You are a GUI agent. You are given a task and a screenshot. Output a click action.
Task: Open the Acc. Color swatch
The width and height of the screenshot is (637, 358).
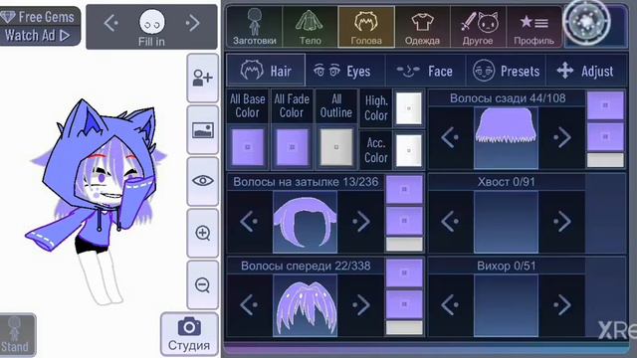pyautogui.click(x=409, y=150)
